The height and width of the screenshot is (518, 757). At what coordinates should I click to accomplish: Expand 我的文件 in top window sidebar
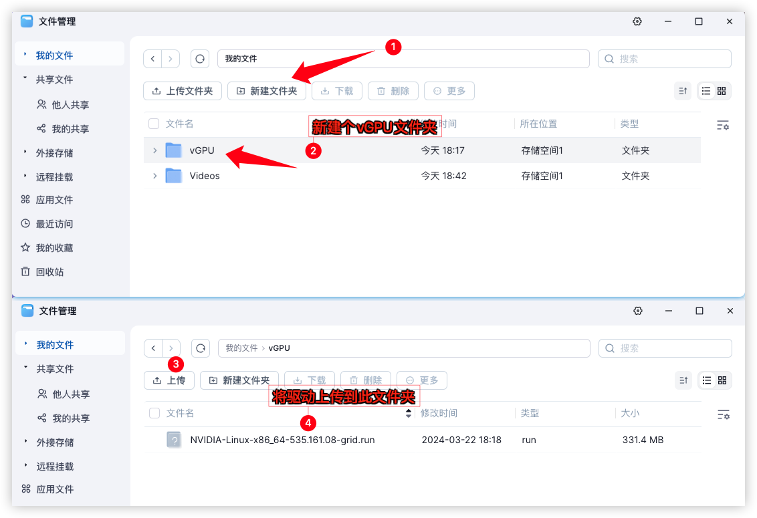pyautogui.click(x=25, y=54)
